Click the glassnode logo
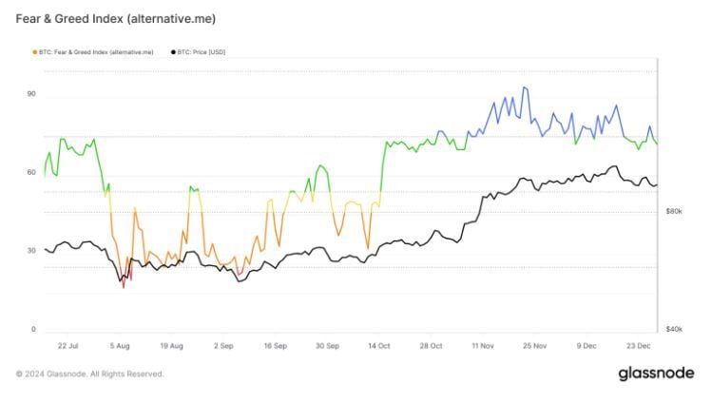This screenshot has height=403, width=711. pos(656,374)
